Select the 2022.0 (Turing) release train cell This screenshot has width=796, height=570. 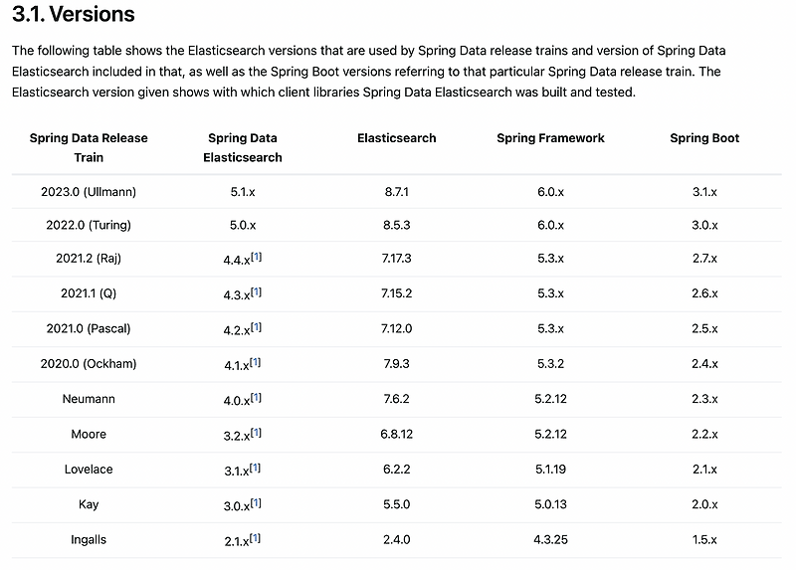[x=89, y=225]
